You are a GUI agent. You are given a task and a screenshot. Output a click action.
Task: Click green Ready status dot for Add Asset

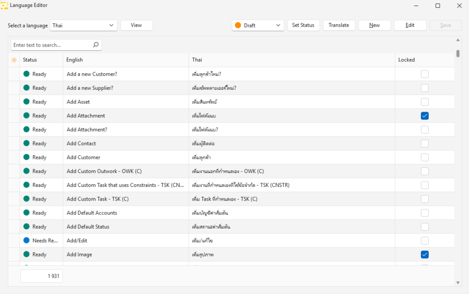click(x=27, y=102)
